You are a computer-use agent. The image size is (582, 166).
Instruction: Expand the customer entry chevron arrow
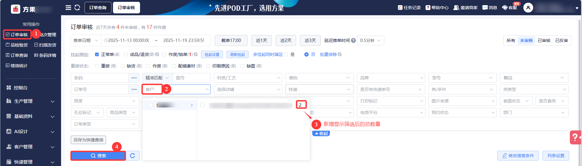[x=192, y=105]
